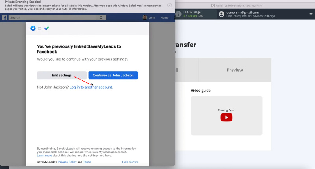Image resolution: width=315 pixels, height=169 pixels.
Task: Click the LEADS usage info icon
Action: tap(179, 15)
